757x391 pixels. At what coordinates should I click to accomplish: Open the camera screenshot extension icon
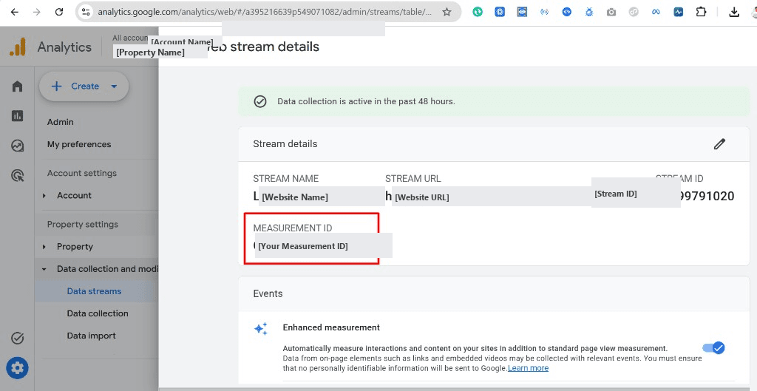[x=611, y=12]
